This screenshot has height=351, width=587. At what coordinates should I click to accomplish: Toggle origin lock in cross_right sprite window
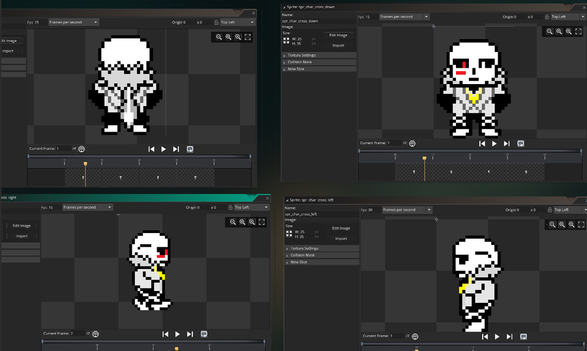230,208
